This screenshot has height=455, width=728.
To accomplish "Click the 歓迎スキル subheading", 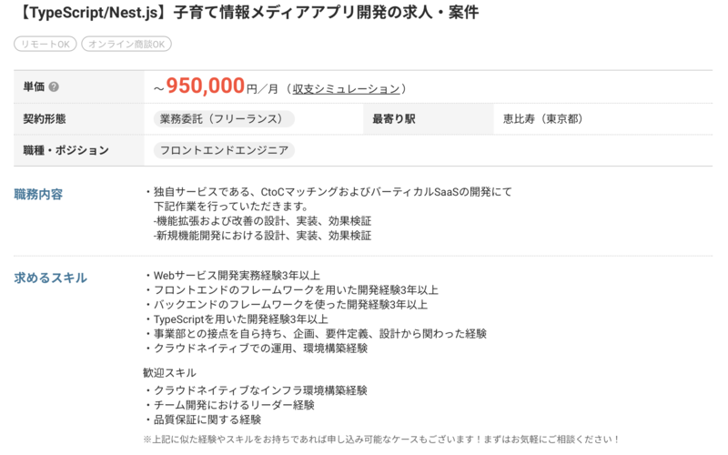I will coord(169,373).
